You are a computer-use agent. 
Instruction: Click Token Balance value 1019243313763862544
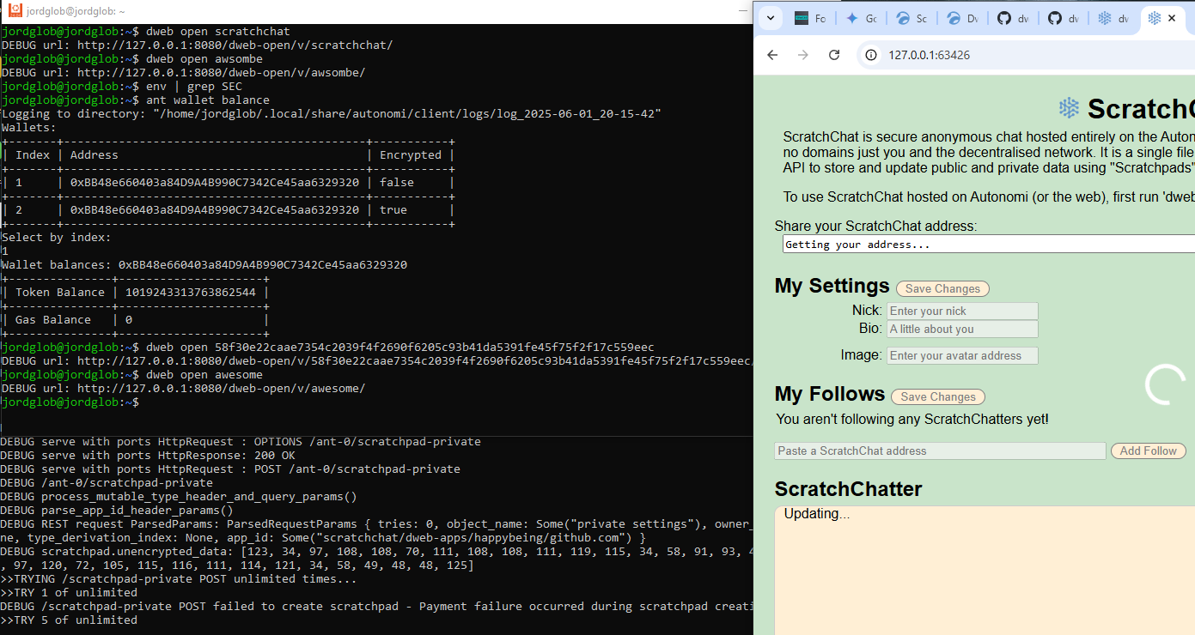(191, 293)
